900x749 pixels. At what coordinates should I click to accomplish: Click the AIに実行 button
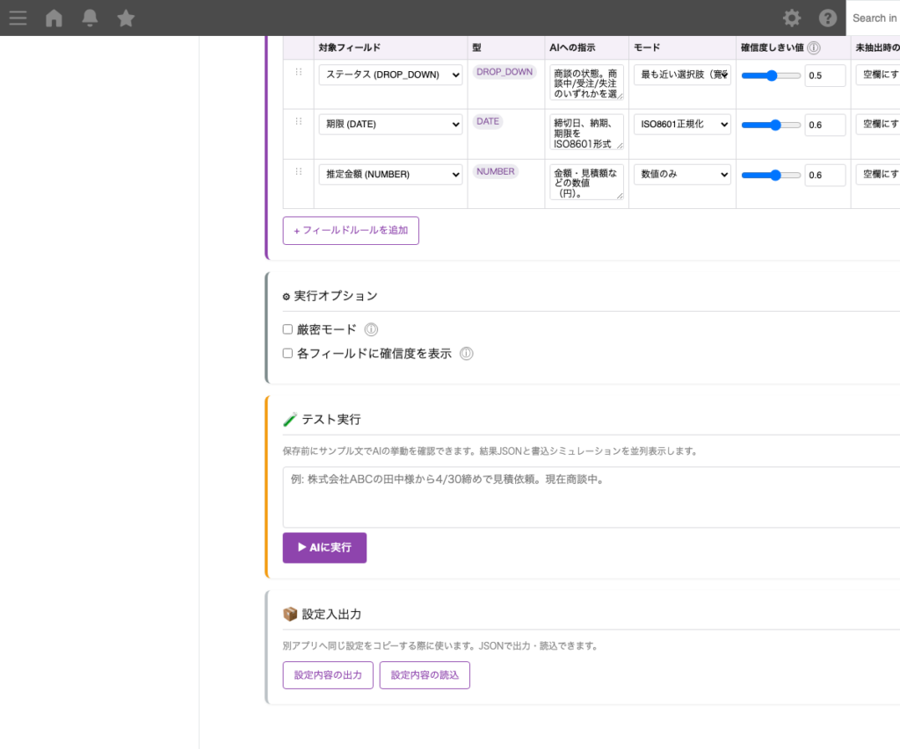point(324,547)
